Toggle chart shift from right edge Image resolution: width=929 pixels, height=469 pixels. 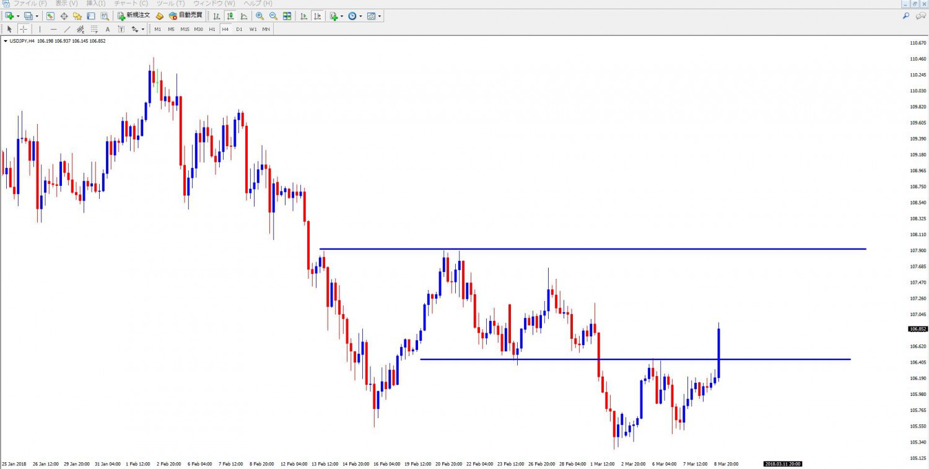pos(317,15)
